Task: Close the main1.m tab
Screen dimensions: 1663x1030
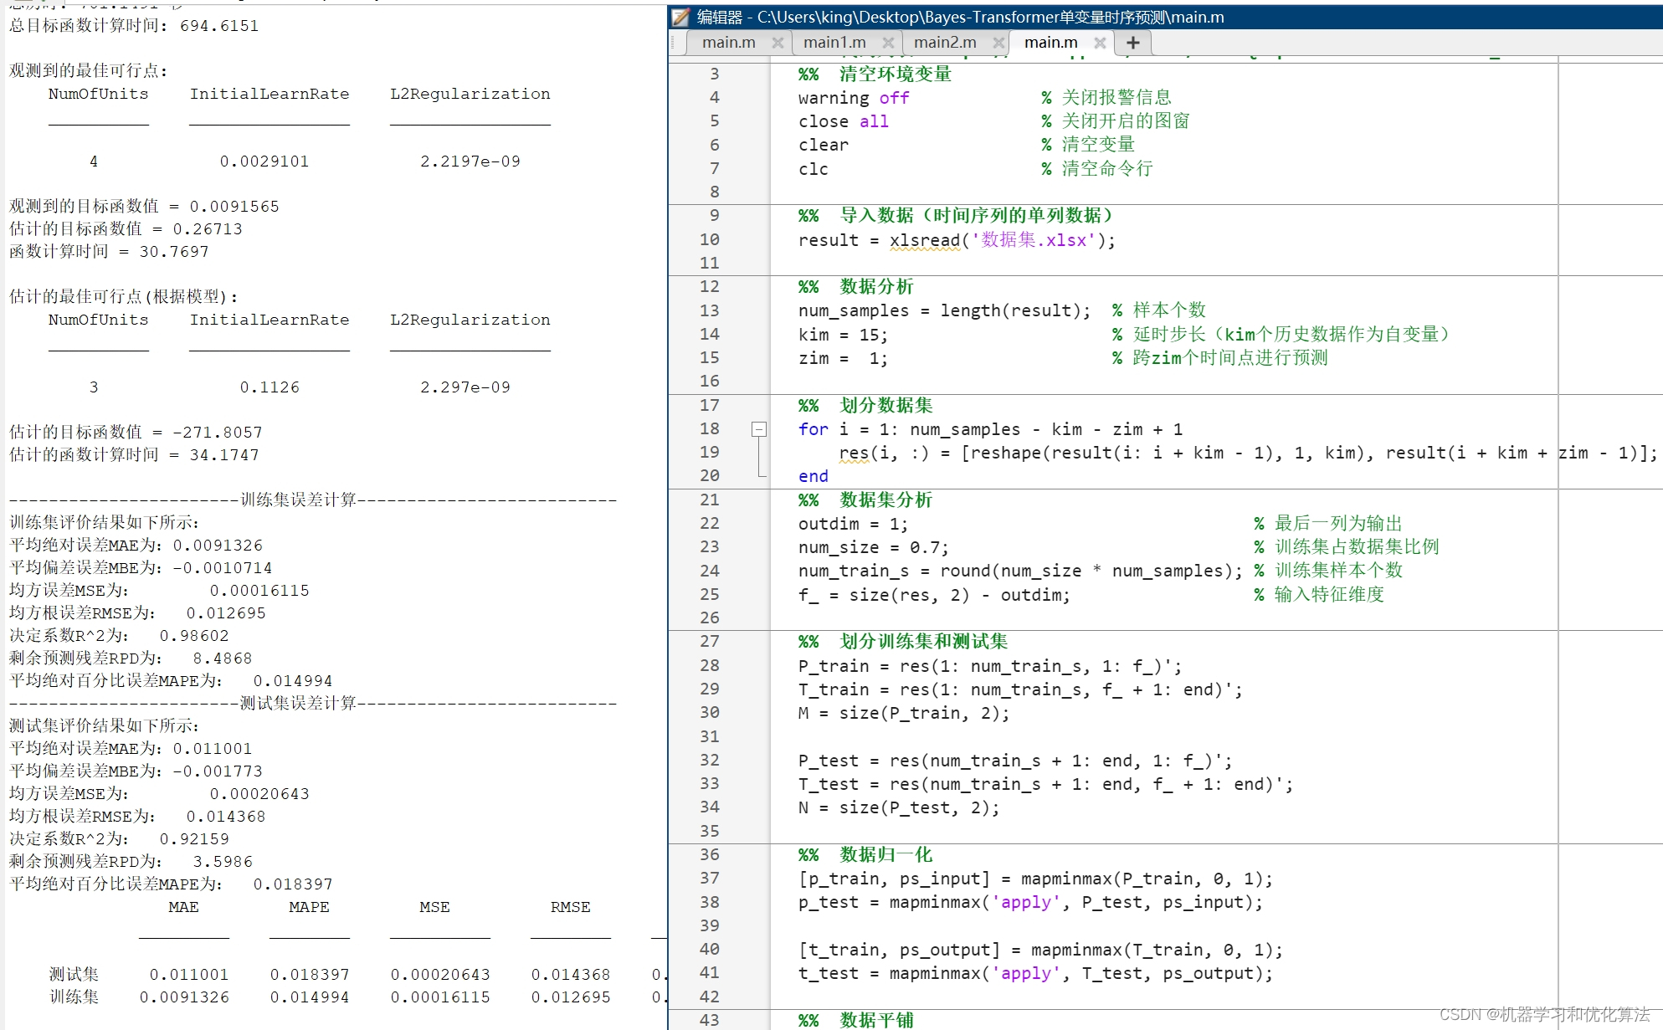Action: tap(888, 43)
